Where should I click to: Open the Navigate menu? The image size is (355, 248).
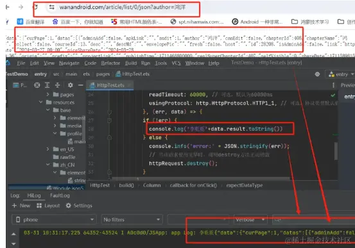click(69, 63)
